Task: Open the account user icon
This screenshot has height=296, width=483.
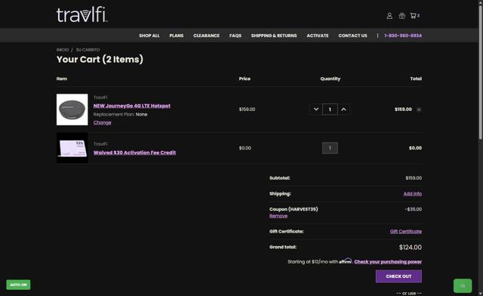Action: tap(389, 16)
